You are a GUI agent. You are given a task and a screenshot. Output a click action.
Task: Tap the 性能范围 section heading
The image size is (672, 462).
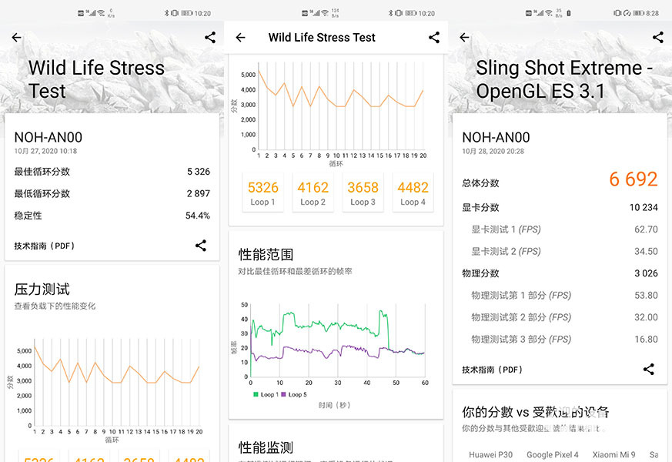(266, 255)
